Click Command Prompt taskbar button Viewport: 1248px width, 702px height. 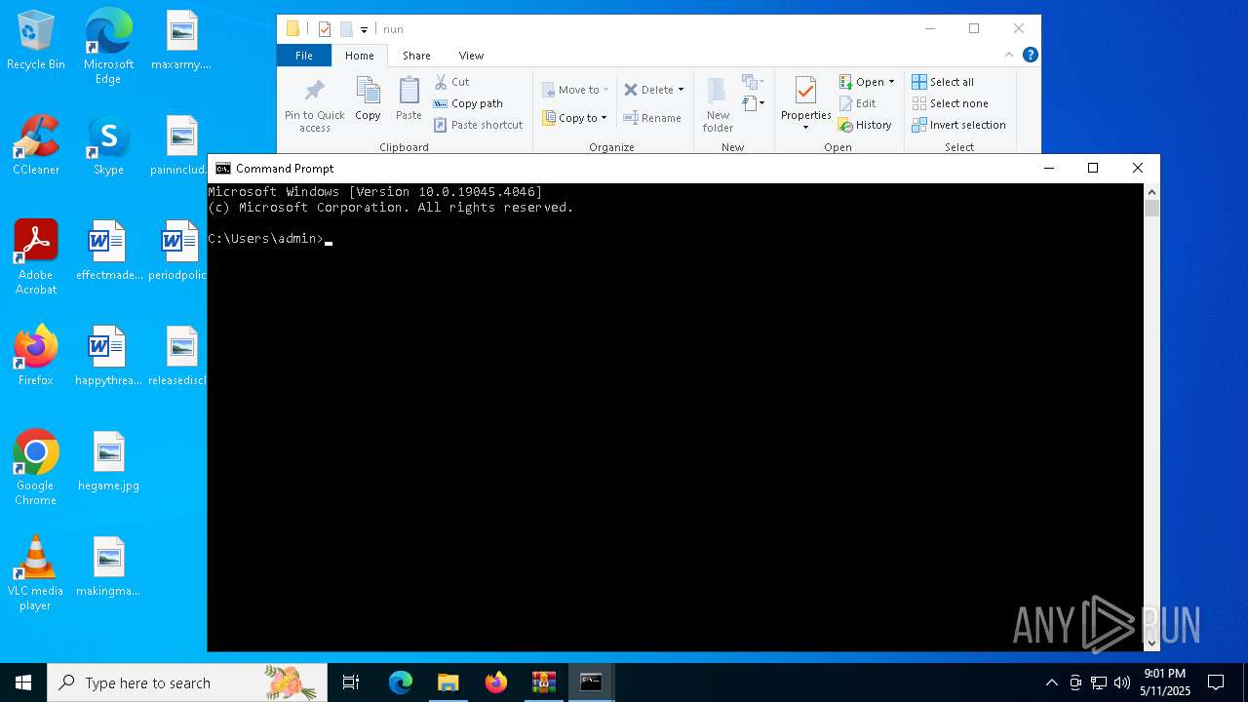tap(591, 682)
